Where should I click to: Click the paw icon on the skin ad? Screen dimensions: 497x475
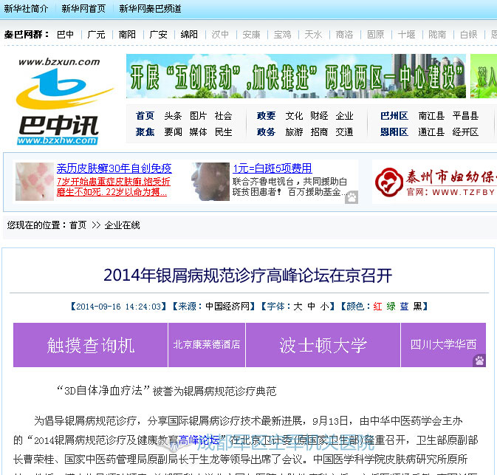click(x=352, y=197)
